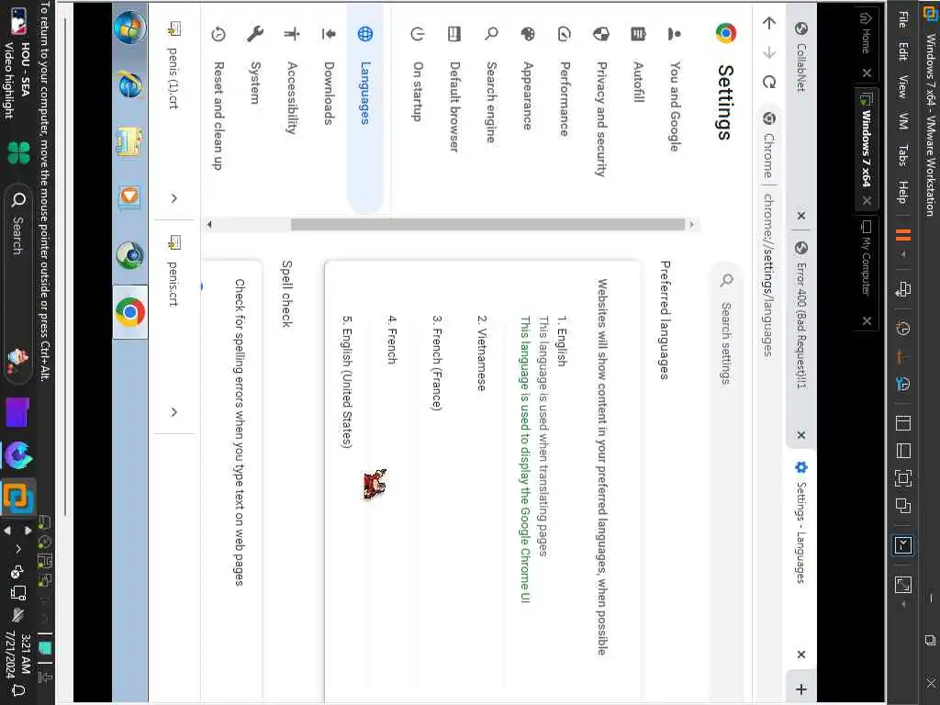
Task: Click the French (France) language entry
Action: click(x=437, y=363)
